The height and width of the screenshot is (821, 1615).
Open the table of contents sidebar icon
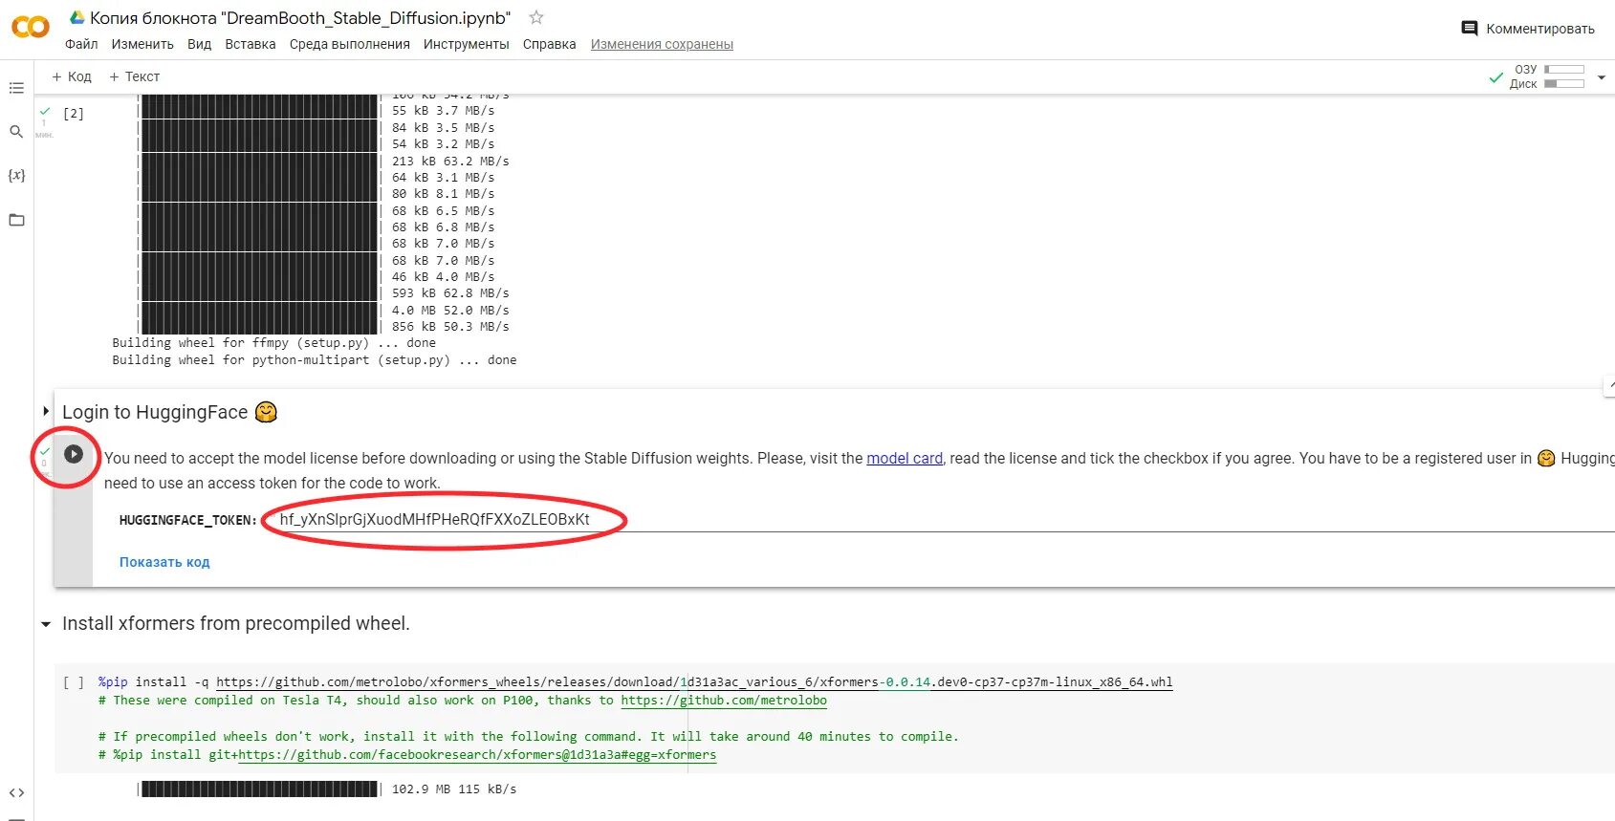[16, 88]
